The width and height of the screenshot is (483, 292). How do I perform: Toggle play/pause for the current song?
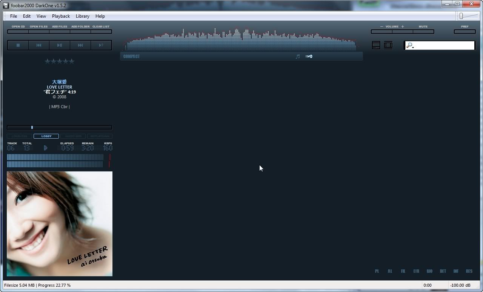pos(60,45)
